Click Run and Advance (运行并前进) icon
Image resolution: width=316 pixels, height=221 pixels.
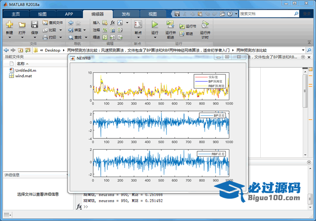171,24
